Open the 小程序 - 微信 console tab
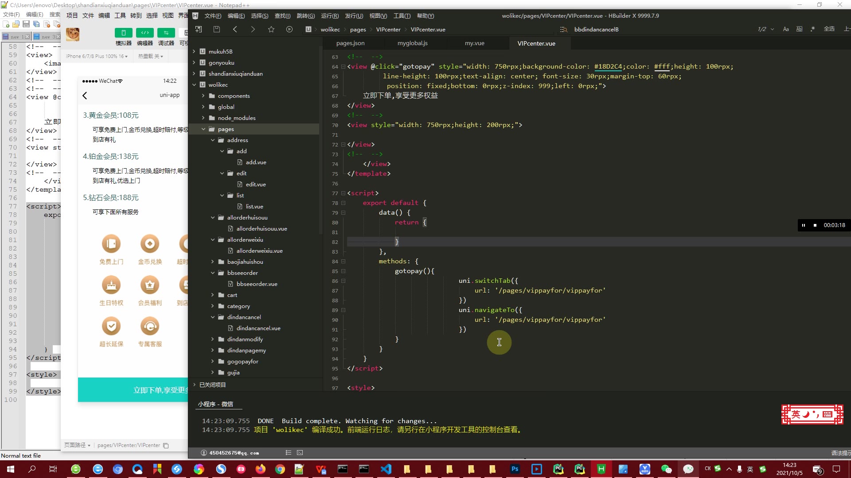 pyautogui.click(x=215, y=404)
